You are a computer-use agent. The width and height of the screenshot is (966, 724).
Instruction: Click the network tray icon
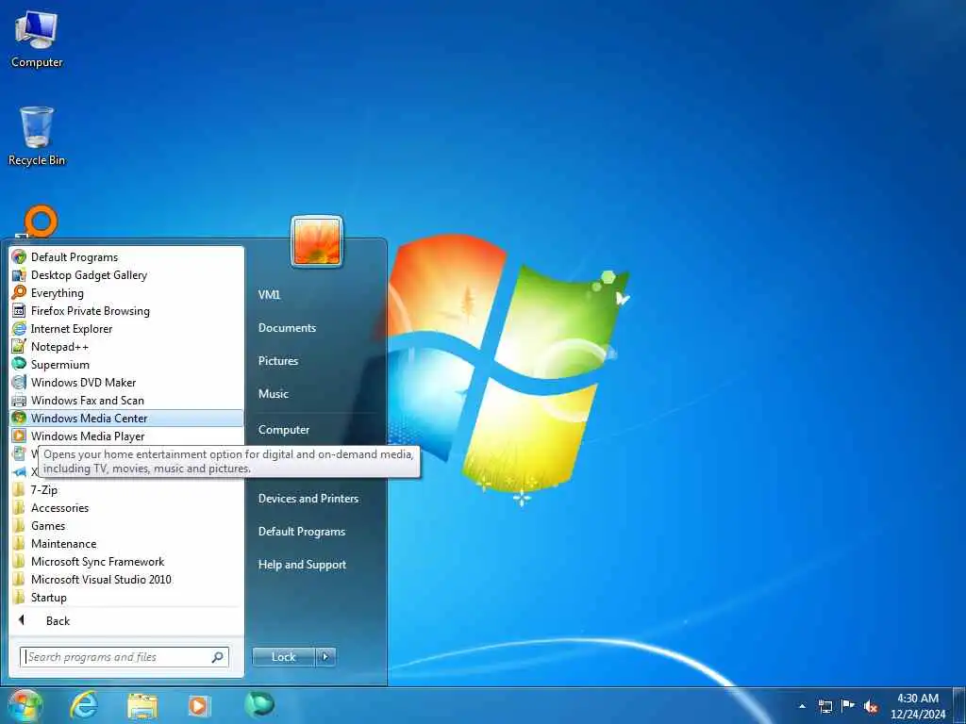[x=824, y=706]
